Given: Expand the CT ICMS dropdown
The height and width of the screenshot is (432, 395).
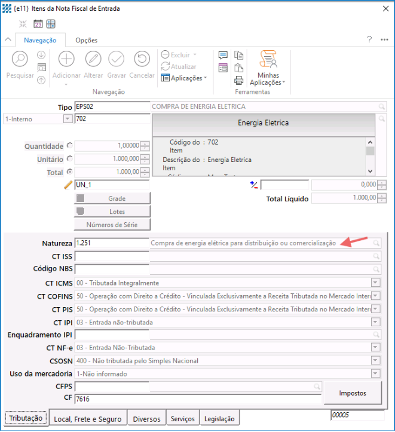Looking at the screenshot, I should click(376, 283).
